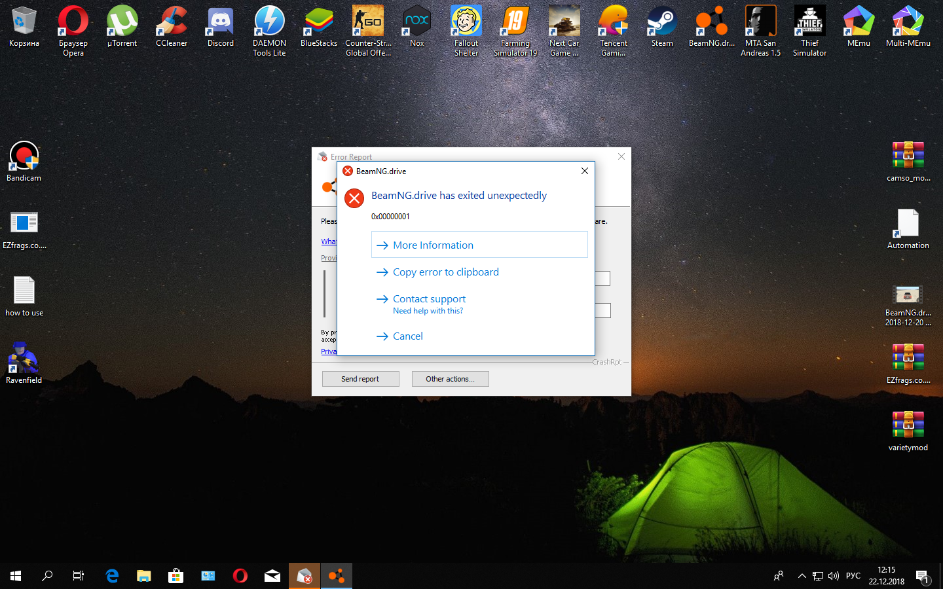Image resolution: width=943 pixels, height=589 pixels.
Task: Click Send report in the Error Report window
Action: pyautogui.click(x=360, y=379)
